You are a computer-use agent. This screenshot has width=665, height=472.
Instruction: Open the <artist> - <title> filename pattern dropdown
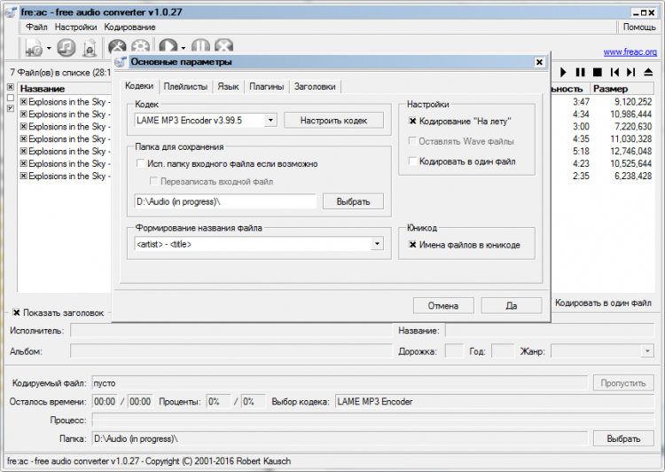(x=377, y=244)
